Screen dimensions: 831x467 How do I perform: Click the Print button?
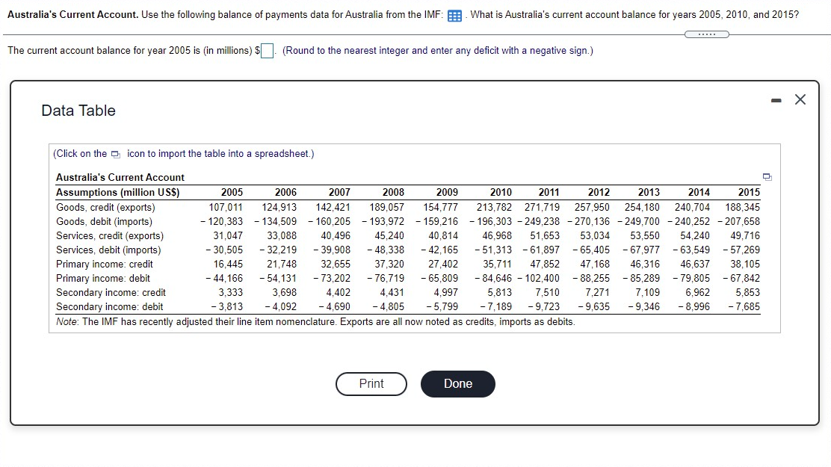pyautogui.click(x=371, y=383)
